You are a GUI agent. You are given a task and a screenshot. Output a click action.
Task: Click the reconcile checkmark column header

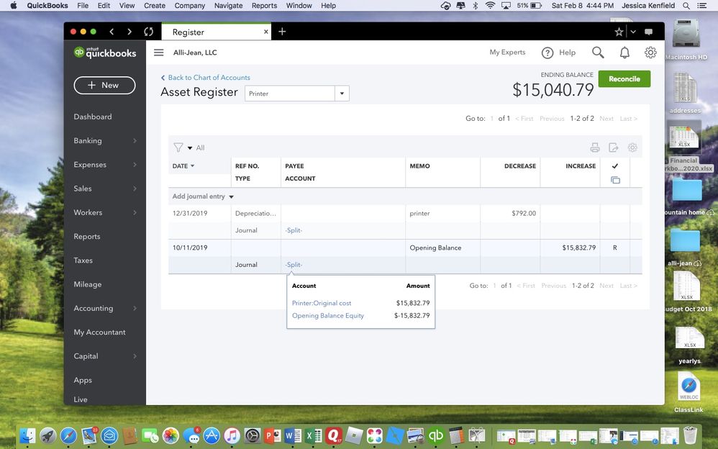[x=615, y=165]
